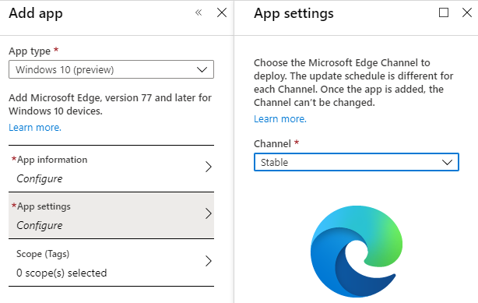Close the Add app blade

[222, 12]
